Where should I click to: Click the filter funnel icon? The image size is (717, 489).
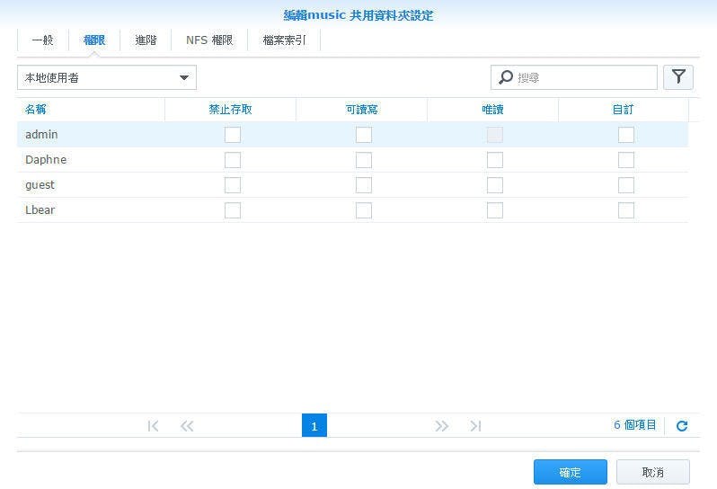(x=678, y=77)
